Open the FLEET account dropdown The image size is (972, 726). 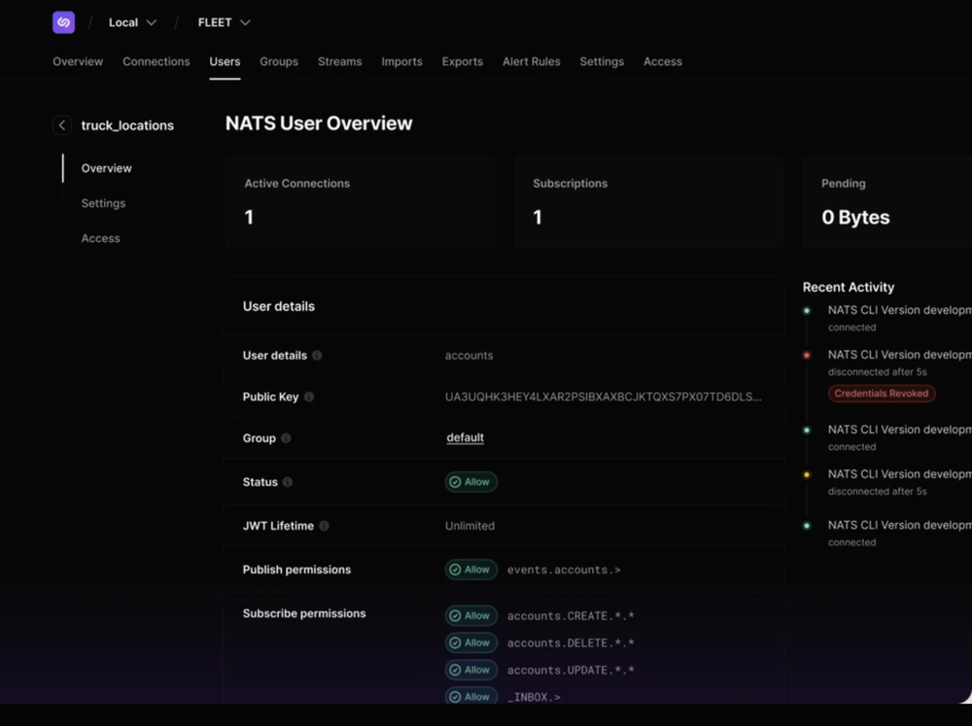[224, 22]
